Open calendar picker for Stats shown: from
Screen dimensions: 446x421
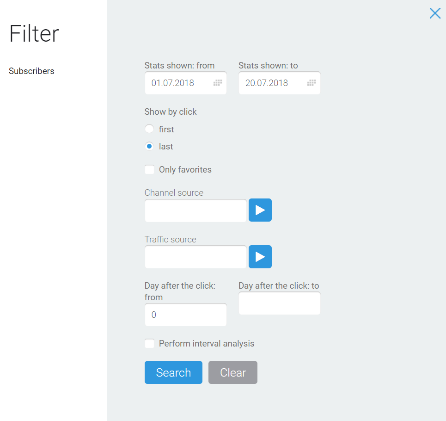coord(218,83)
